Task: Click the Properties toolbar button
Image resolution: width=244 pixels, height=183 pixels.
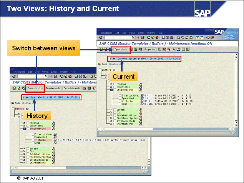Action: click(x=149, y=50)
